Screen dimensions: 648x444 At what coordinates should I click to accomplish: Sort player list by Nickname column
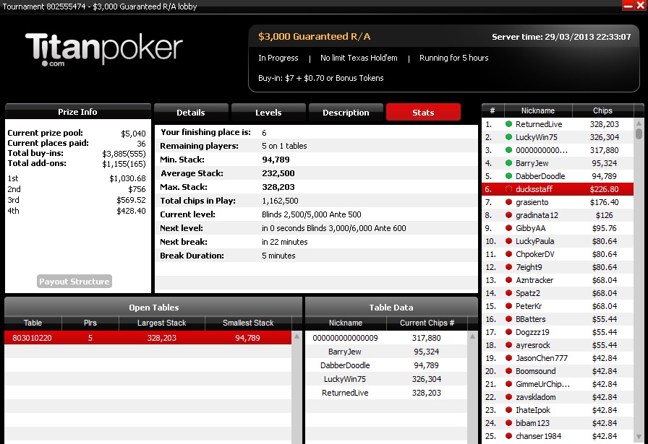point(537,110)
